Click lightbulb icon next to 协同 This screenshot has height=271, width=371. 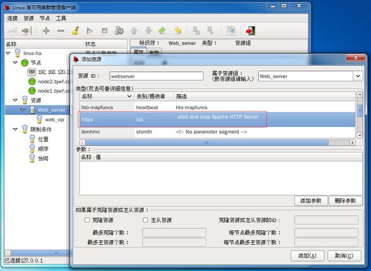[x=32, y=158]
